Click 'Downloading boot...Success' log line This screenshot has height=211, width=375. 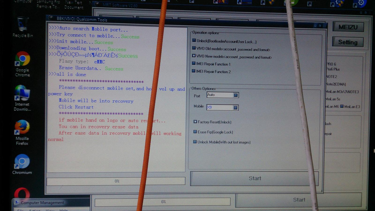pyautogui.click(x=87, y=49)
